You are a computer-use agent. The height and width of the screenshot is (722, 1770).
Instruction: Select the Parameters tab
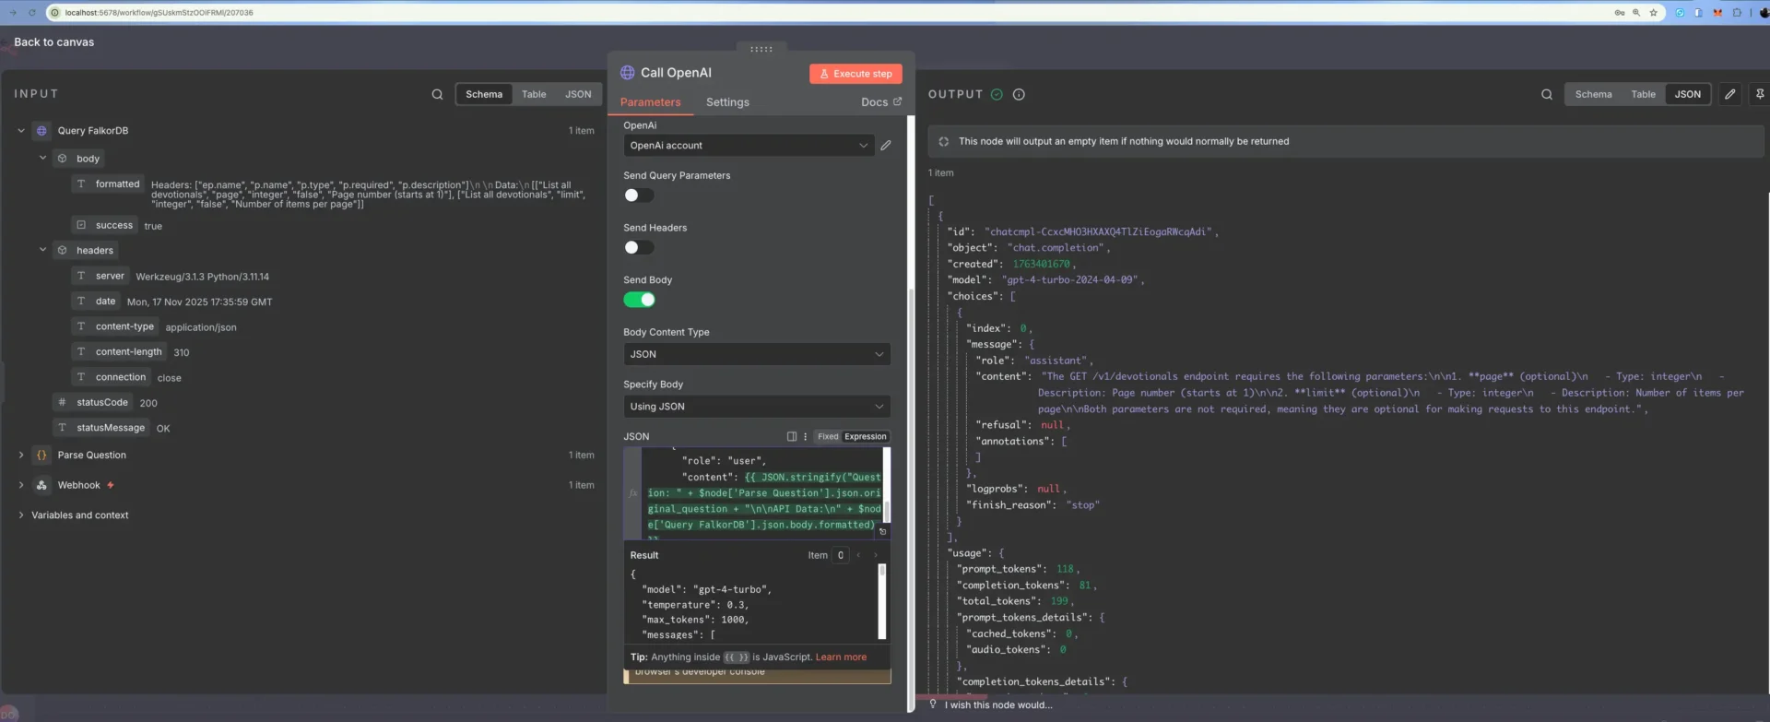click(x=650, y=102)
